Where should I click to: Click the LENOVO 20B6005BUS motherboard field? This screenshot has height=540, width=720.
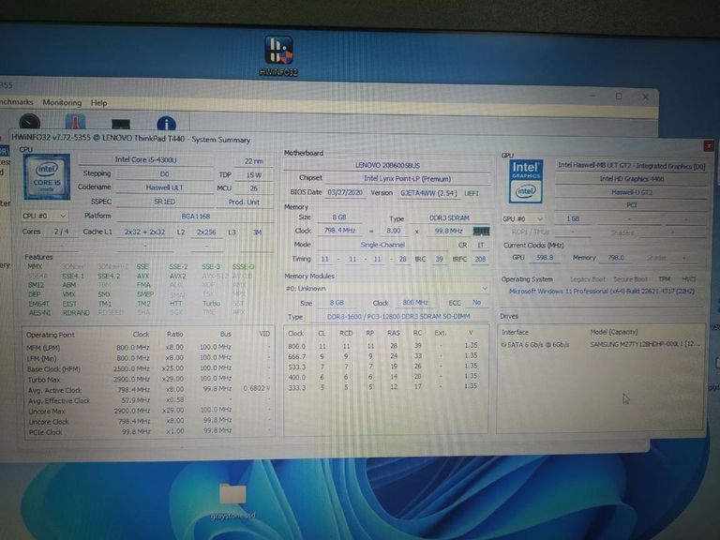click(x=387, y=165)
